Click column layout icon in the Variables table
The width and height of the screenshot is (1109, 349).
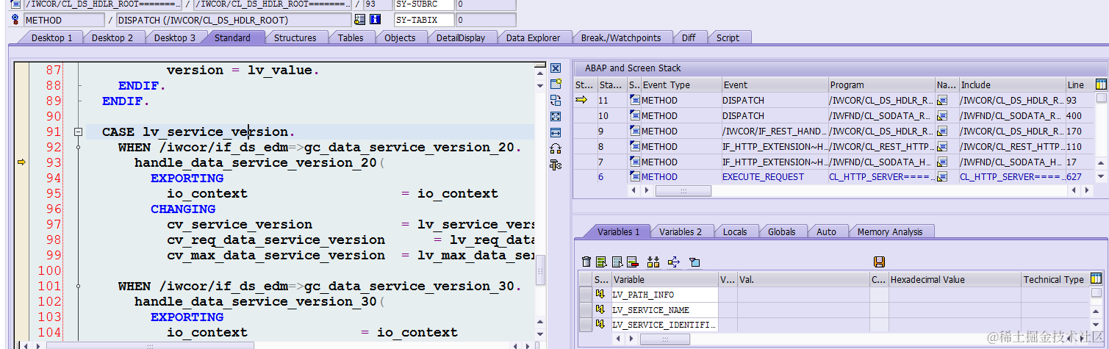pos(1097,278)
